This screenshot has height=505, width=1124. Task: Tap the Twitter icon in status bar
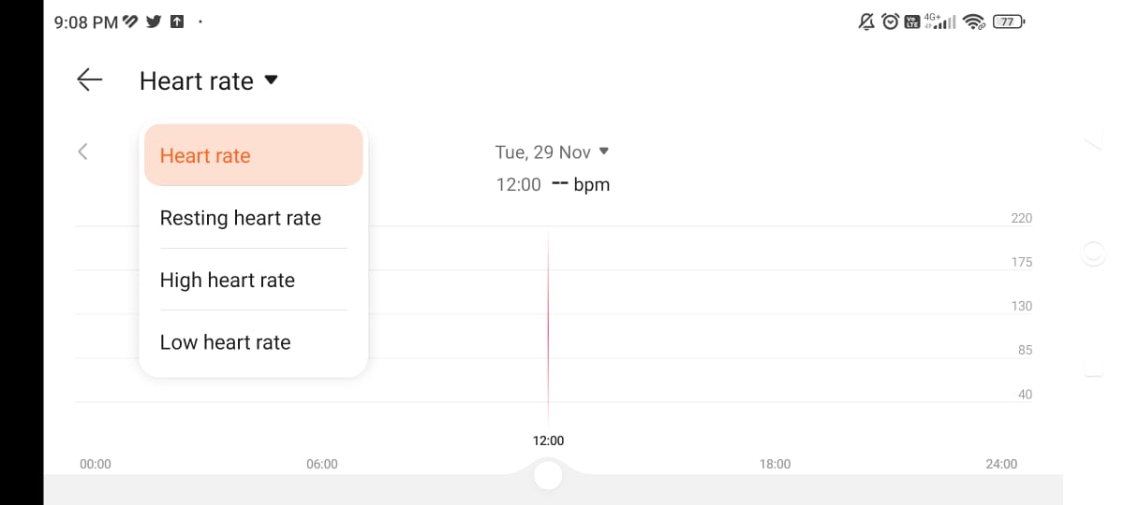point(155,22)
